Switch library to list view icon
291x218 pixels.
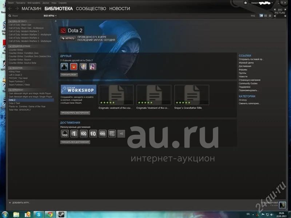coord(266,16)
